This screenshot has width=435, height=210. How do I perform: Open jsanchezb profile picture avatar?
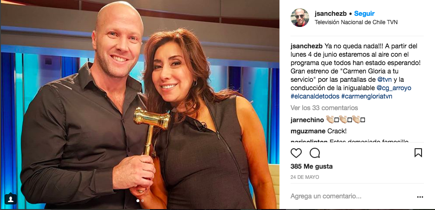[x=299, y=18]
